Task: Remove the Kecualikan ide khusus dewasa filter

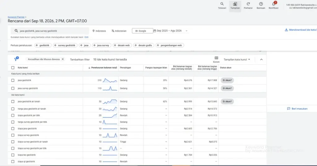Action: click(x=63, y=59)
